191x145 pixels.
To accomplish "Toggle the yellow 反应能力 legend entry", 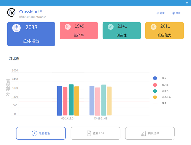I will pyautogui.click(x=162, y=97).
